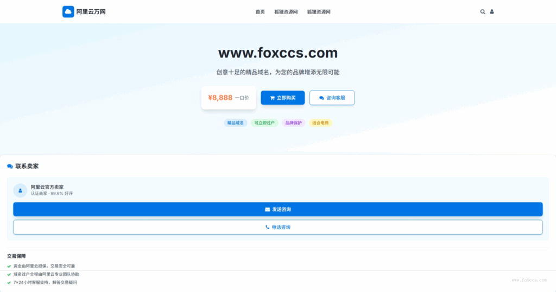Click the 咨询客服 button

coord(332,98)
